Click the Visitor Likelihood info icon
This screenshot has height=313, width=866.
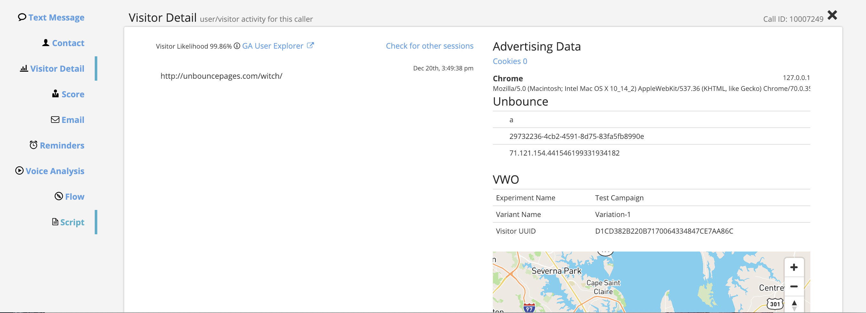(237, 46)
